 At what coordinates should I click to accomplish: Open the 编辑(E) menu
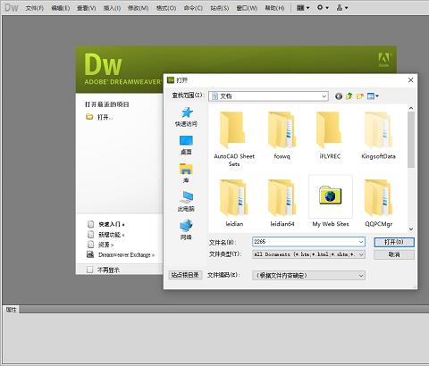pos(60,8)
